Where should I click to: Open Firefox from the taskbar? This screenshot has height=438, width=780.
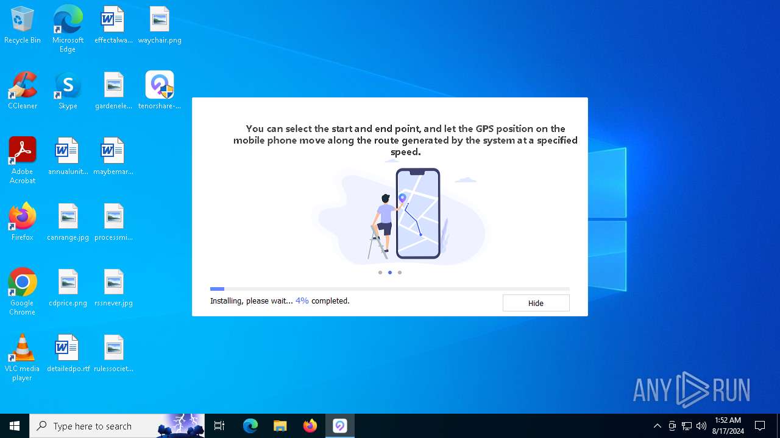pos(310,426)
